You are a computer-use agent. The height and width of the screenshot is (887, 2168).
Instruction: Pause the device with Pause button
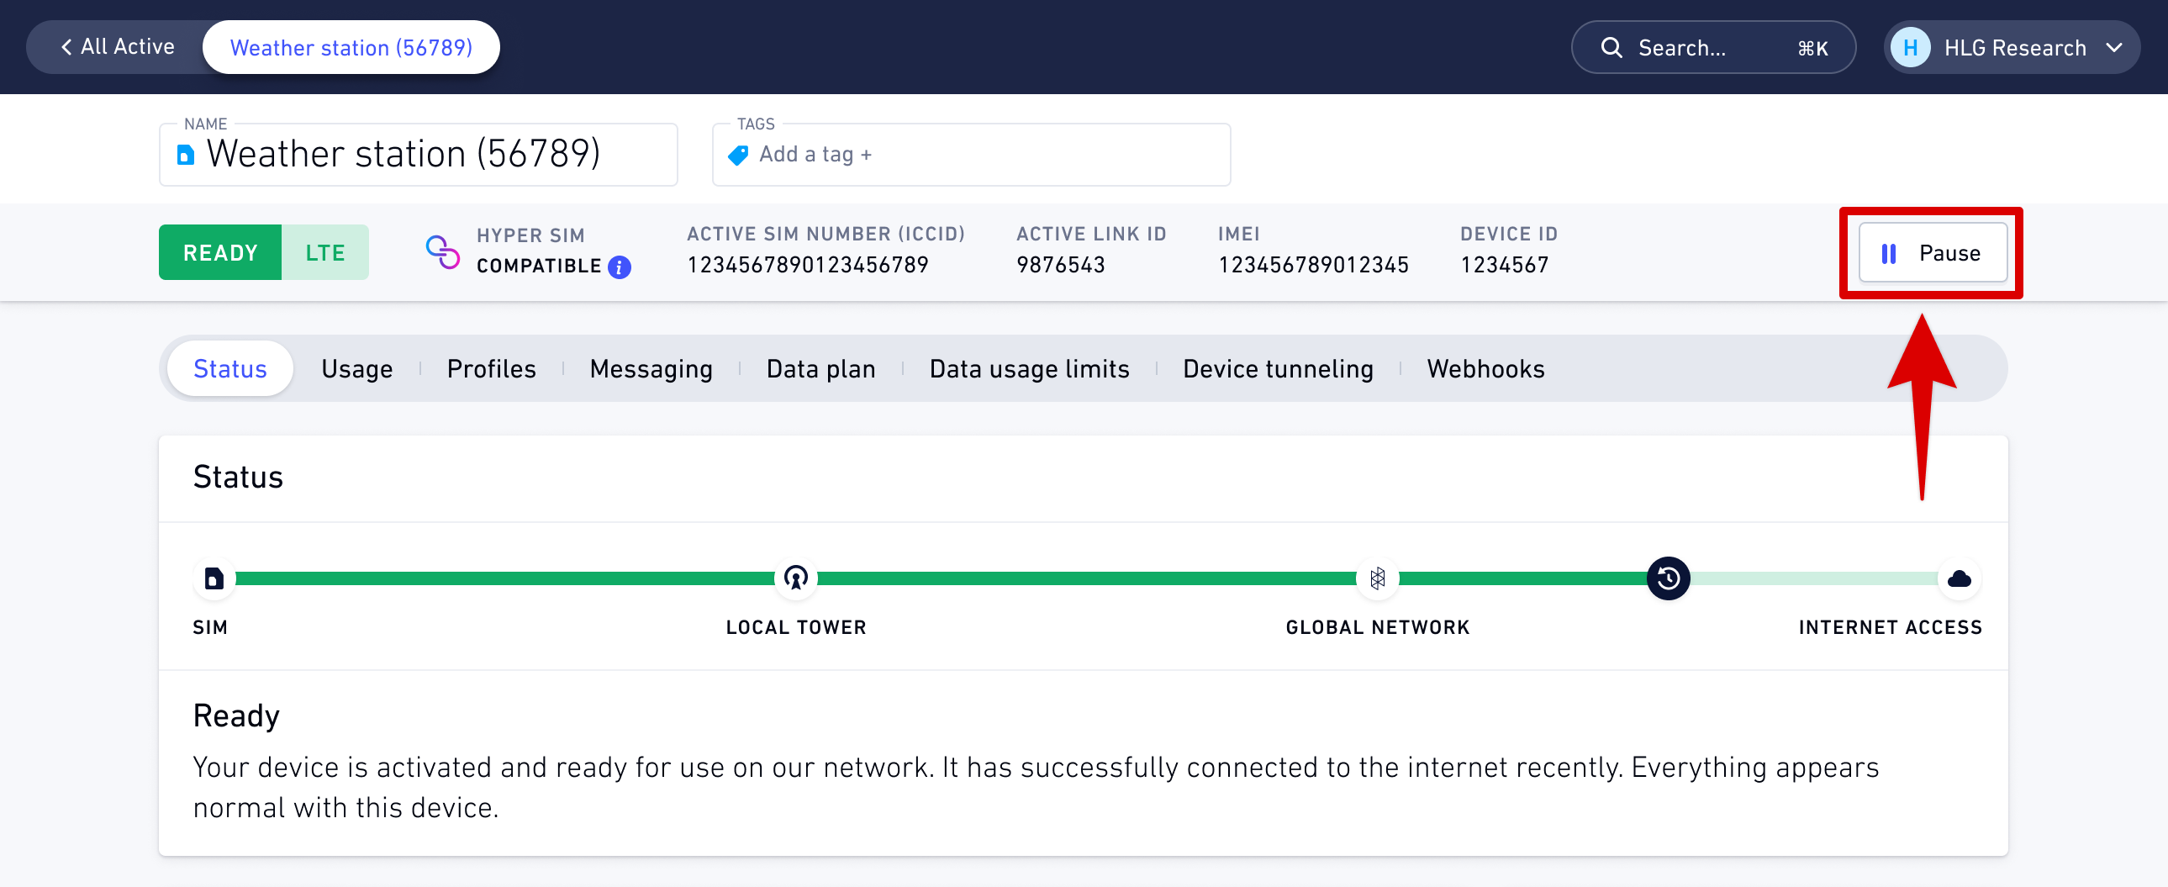1933,253
